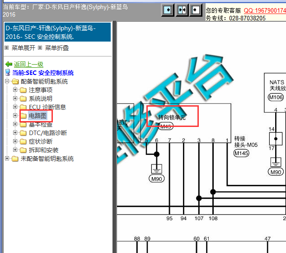This screenshot has width=286, height=253.
Task: Open the QQ customer service link
Action: [265, 10]
